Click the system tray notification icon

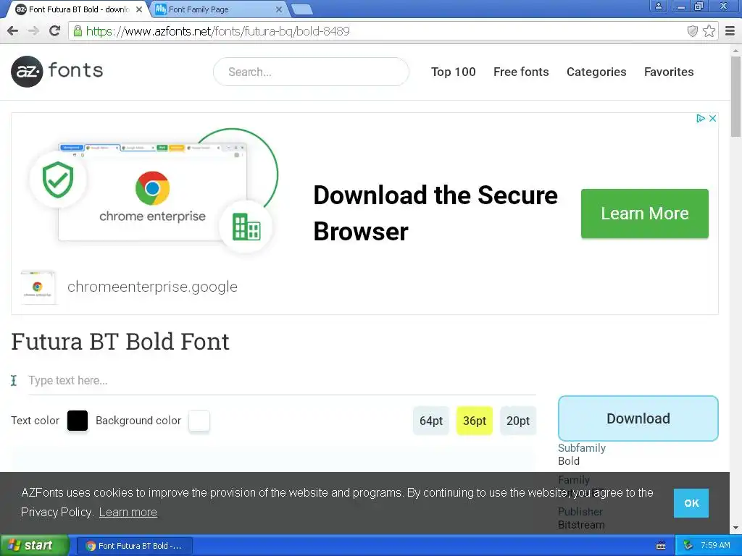point(688,546)
